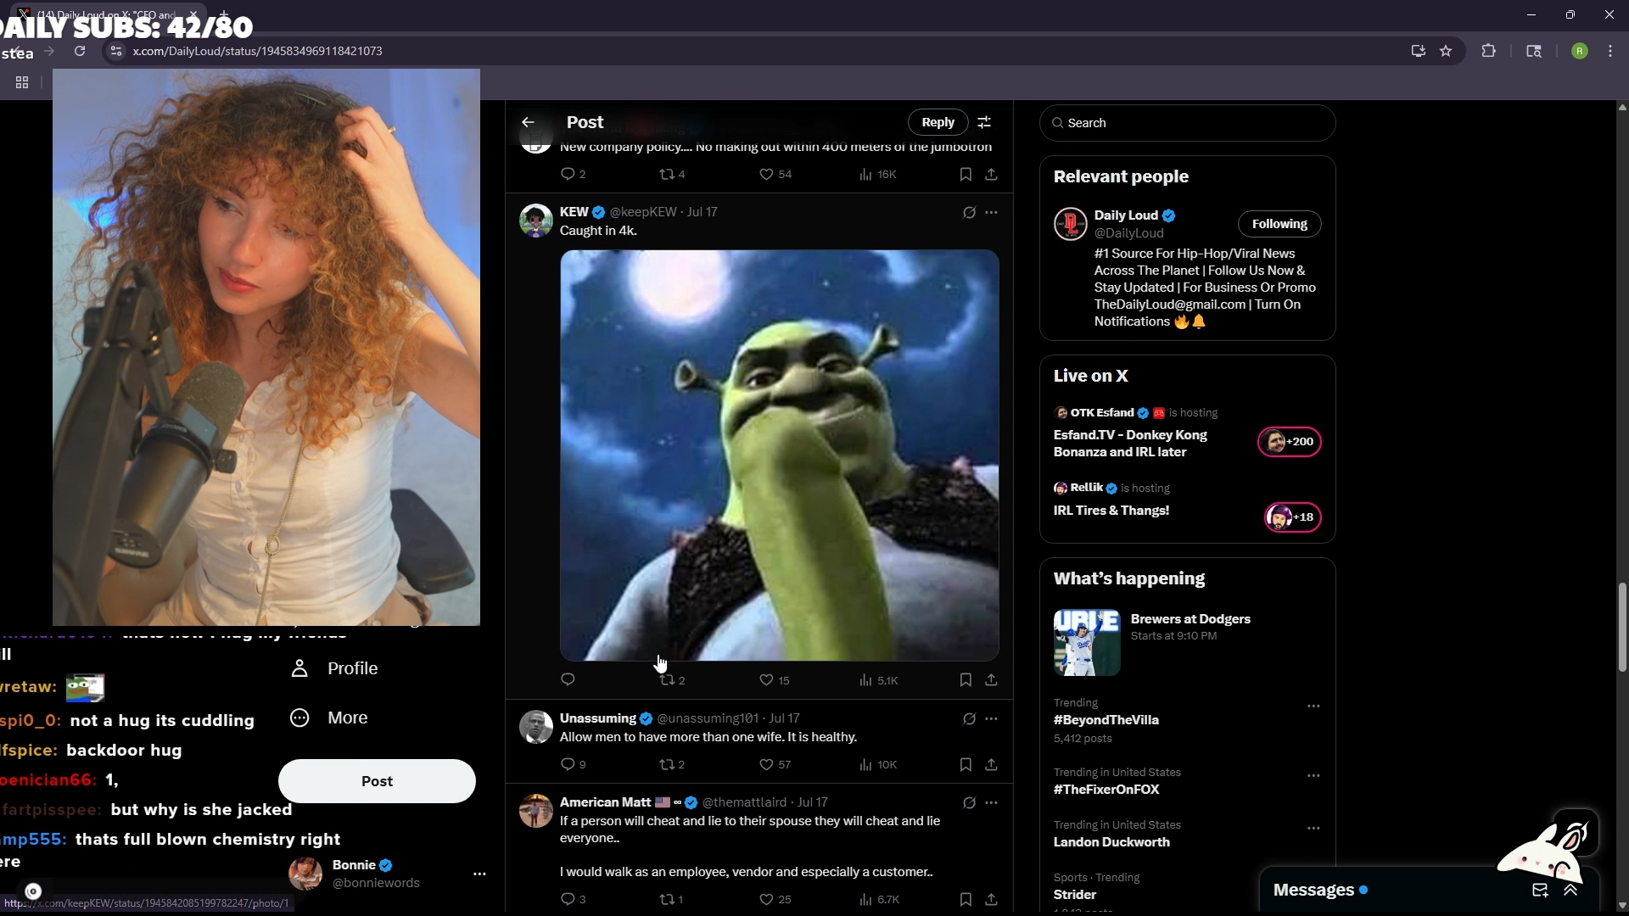Click the Reply button in Post header
Screen dimensions: 1629x916
[938, 122]
